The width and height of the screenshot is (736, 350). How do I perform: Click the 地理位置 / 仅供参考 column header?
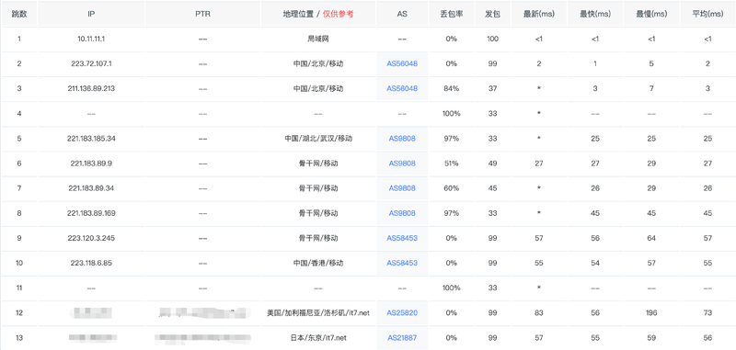(318, 14)
